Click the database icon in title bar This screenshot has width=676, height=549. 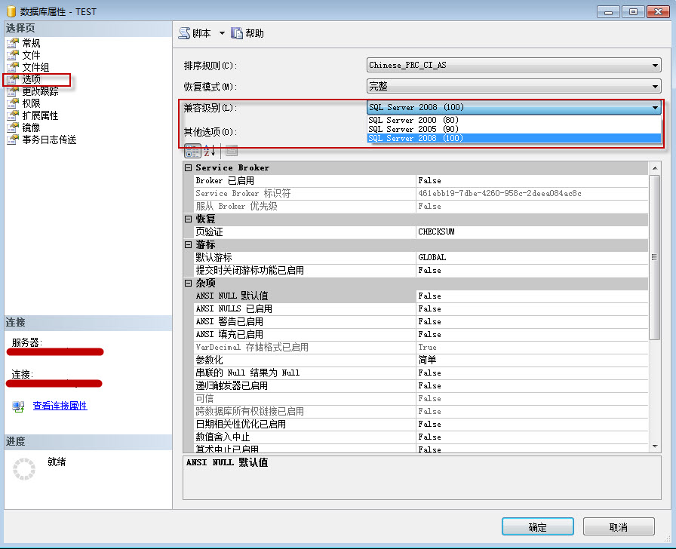(x=11, y=11)
